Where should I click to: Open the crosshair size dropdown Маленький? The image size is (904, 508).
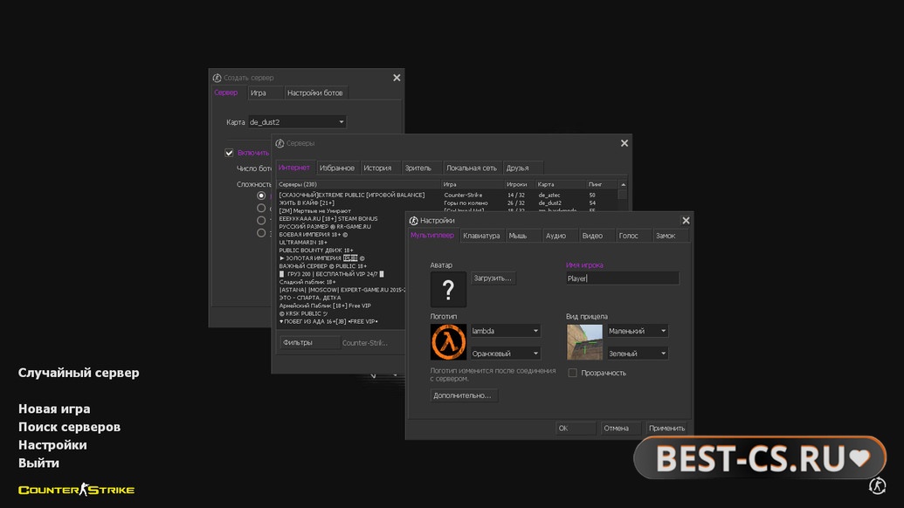(638, 331)
